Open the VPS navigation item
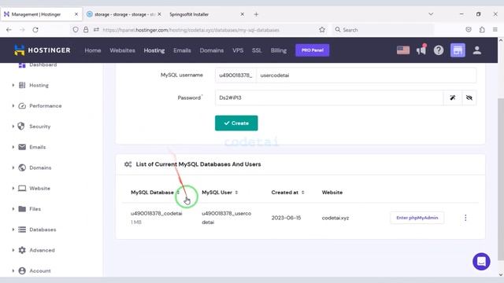 click(x=238, y=50)
